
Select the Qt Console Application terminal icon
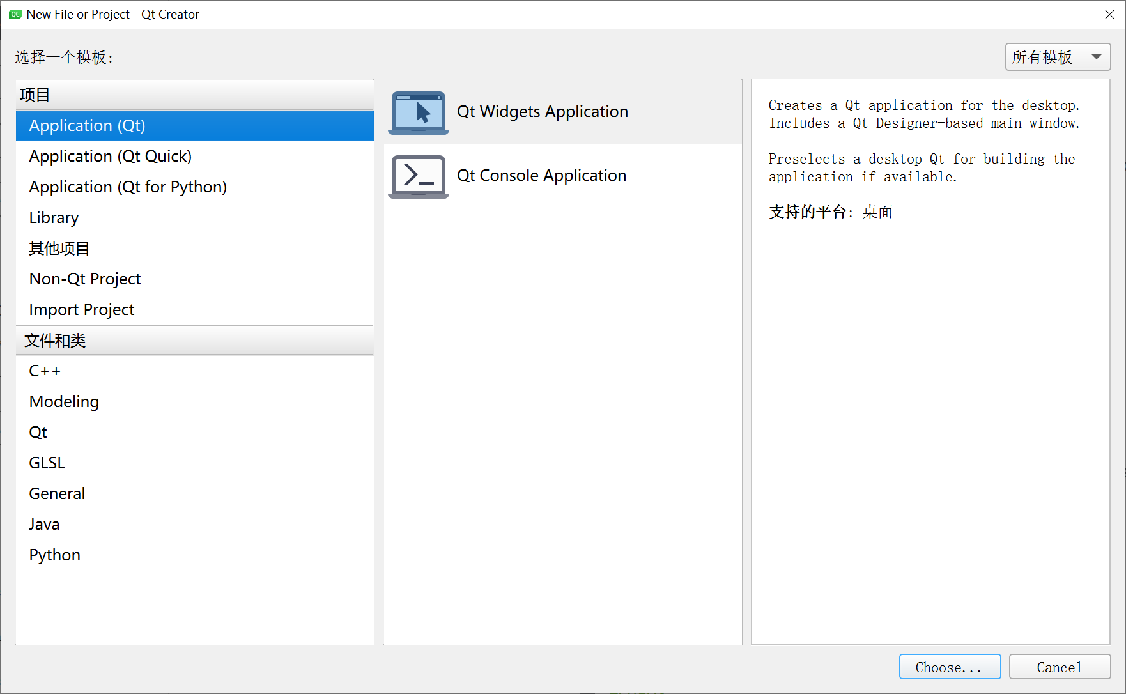418,176
